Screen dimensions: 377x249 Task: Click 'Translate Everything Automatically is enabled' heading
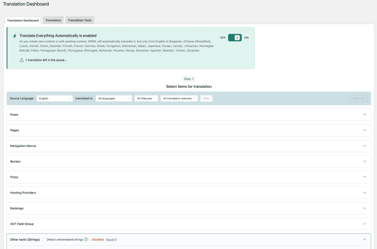pos(58,36)
